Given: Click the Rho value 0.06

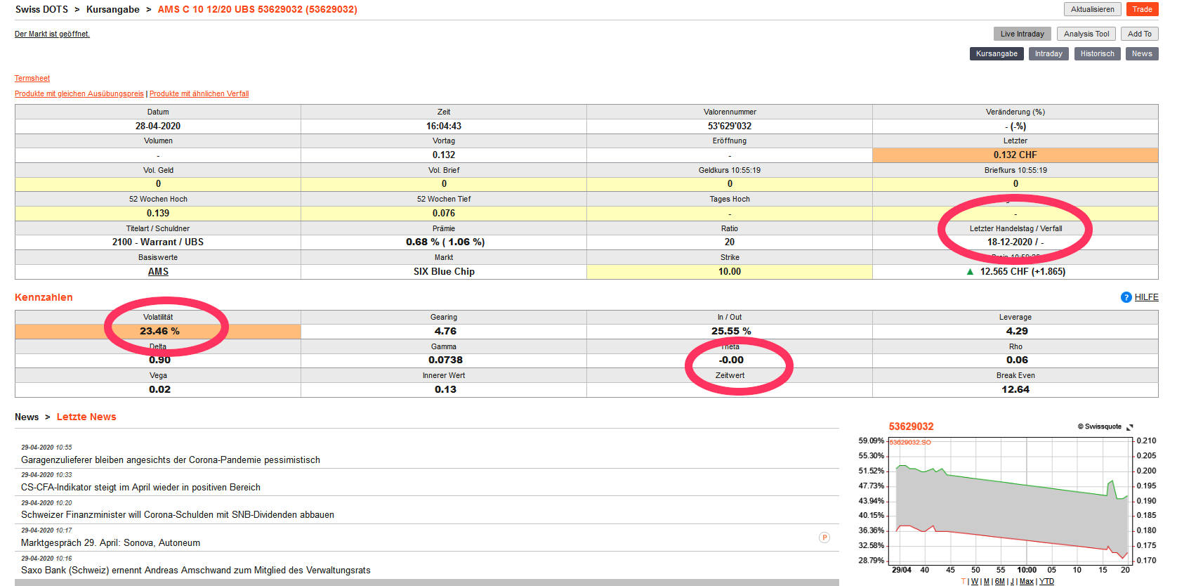Looking at the screenshot, I should coord(1017,360).
